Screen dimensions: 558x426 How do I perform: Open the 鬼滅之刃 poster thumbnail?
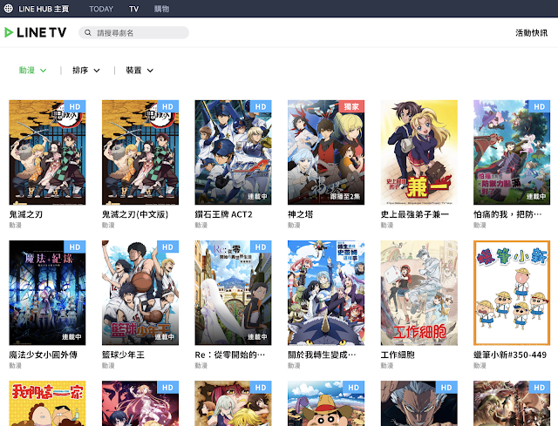coord(47,152)
